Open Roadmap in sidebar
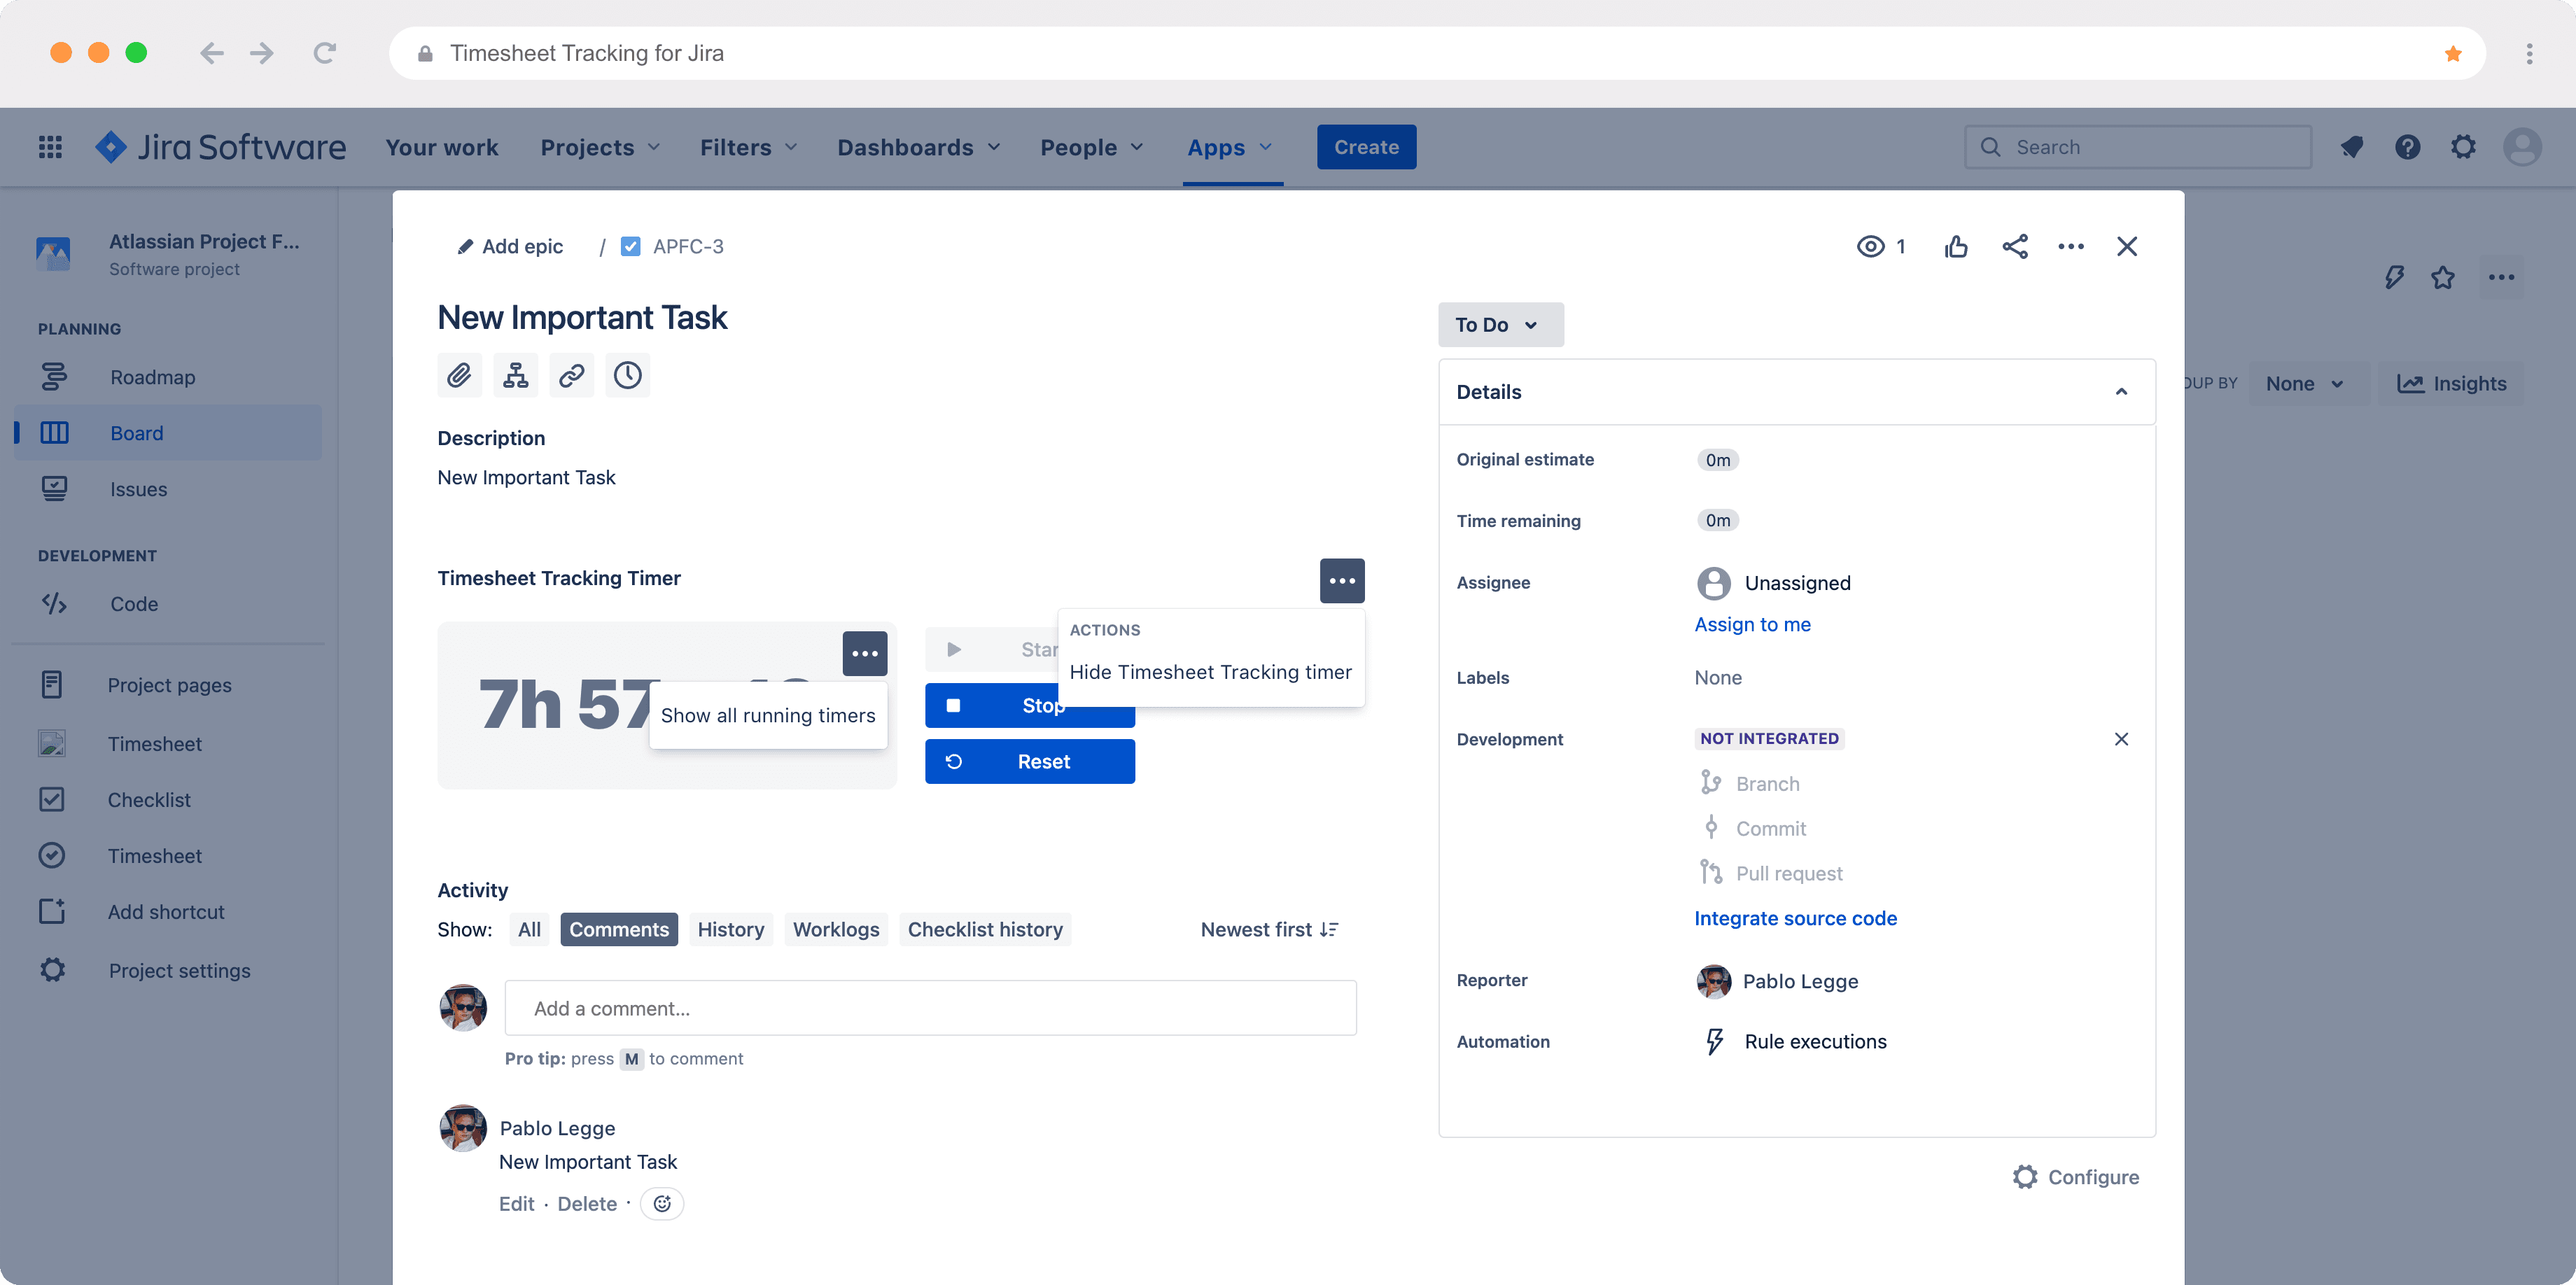The height and width of the screenshot is (1285, 2576). [x=168, y=377]
